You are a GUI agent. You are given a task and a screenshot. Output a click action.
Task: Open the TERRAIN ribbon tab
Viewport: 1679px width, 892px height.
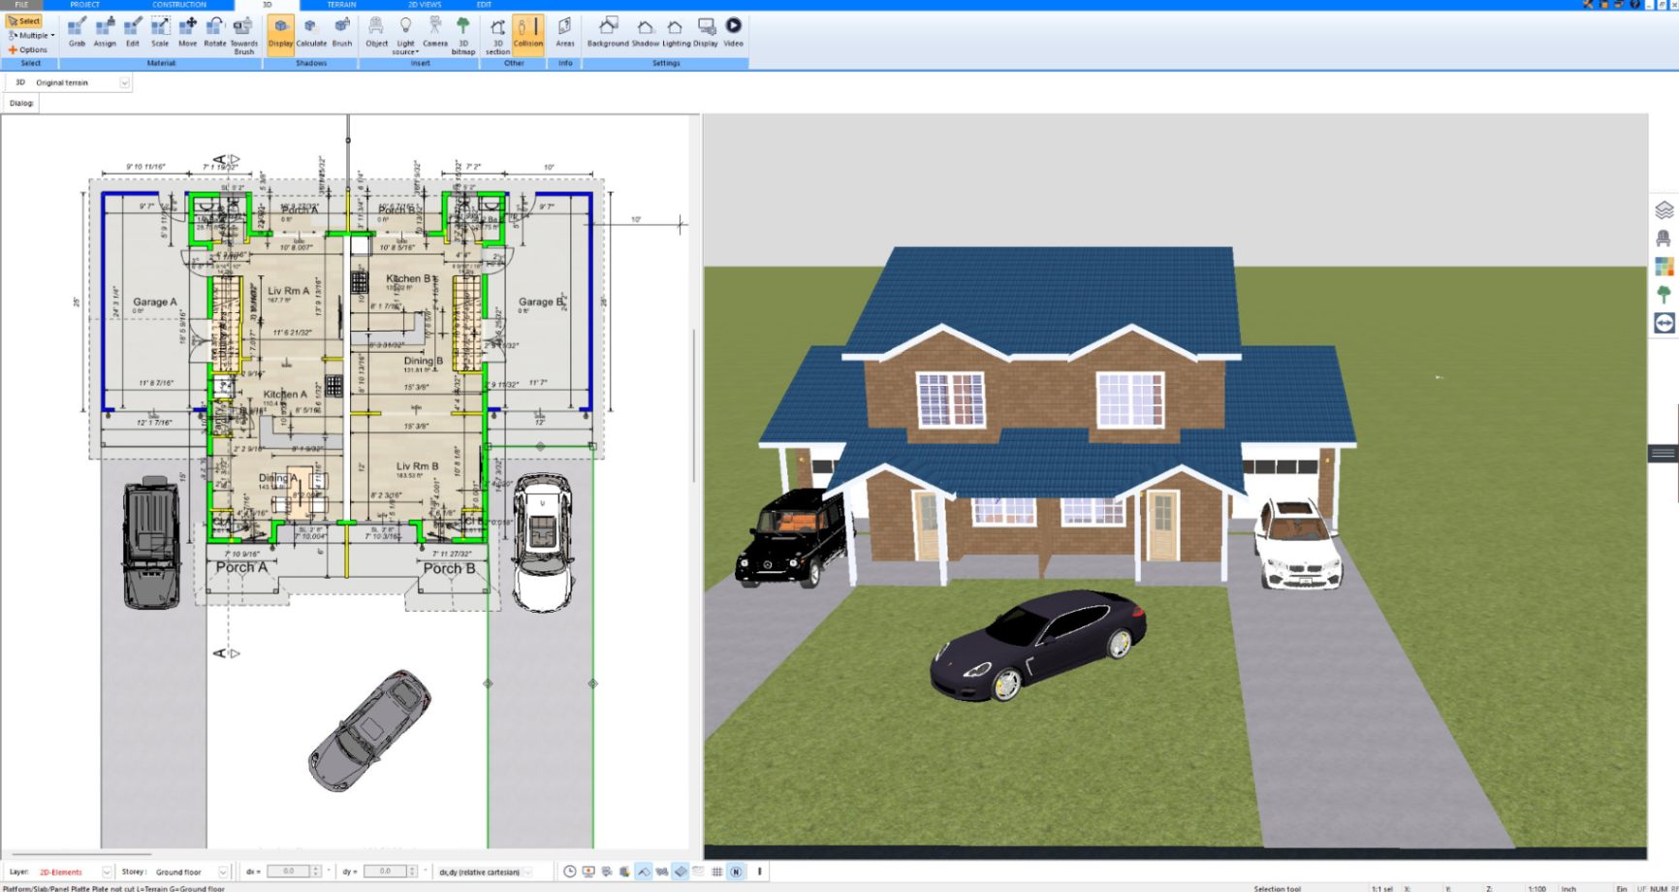pos(341,5)
